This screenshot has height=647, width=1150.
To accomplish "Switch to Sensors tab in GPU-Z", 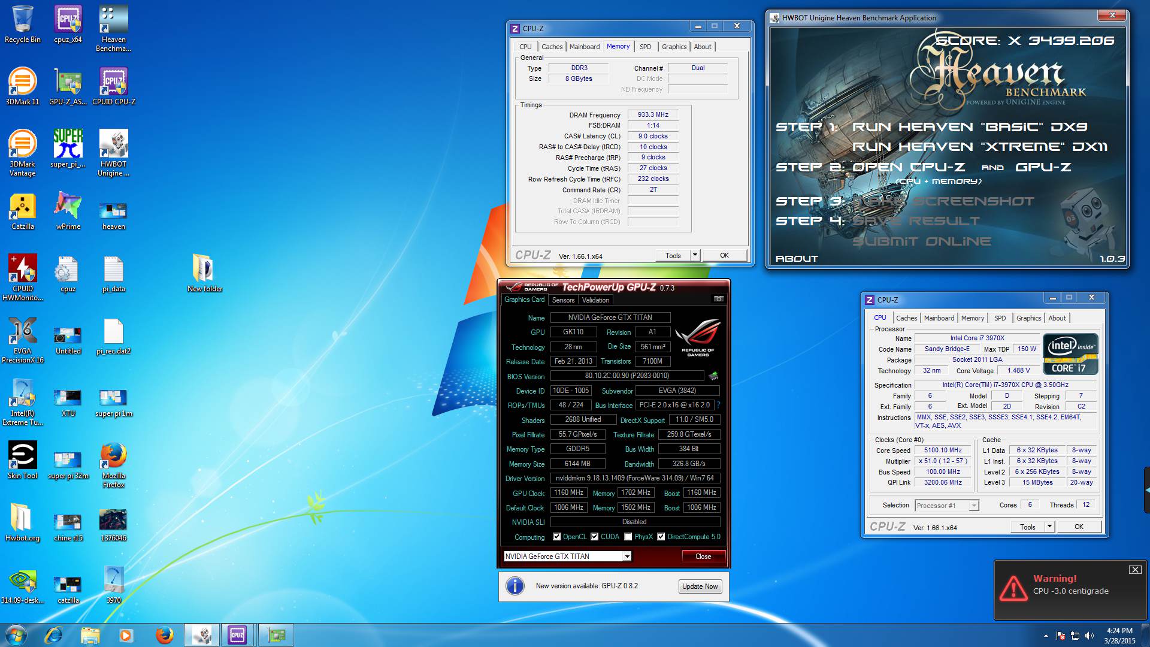I will [x=563, y=300].
